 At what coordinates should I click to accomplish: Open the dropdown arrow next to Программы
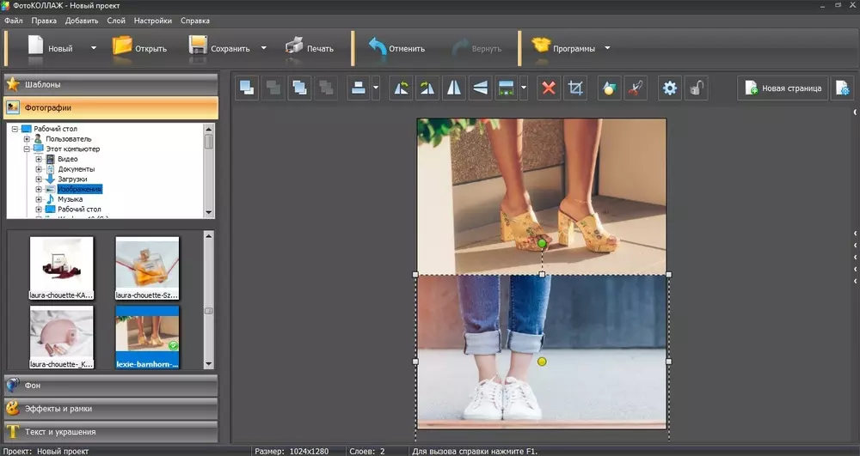tap(607, 48)
